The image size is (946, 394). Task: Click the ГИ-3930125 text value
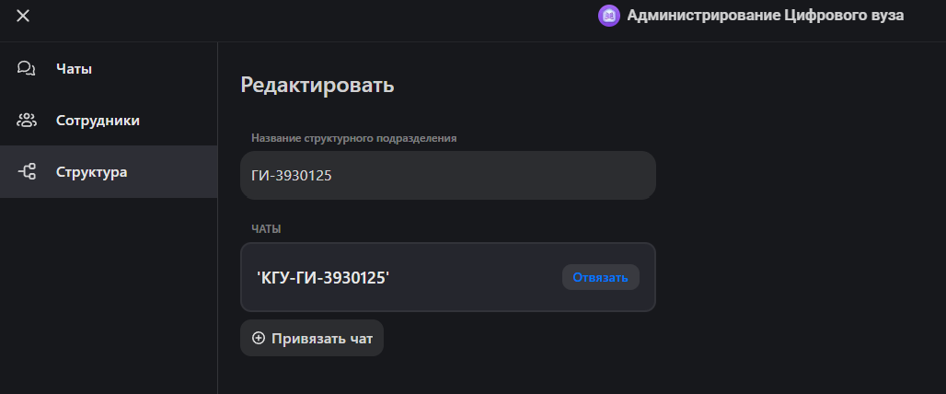(x=292, y=175)
